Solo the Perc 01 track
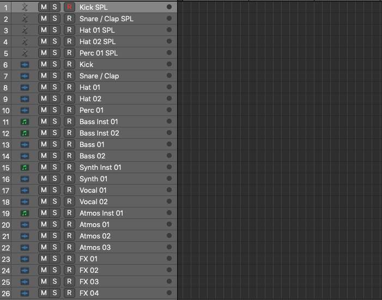The image size is (382, 300). point(54,110)
